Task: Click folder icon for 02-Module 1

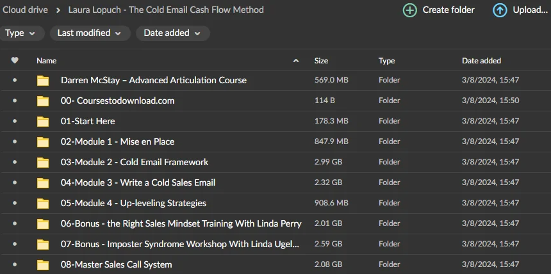Action: [x=43, y=142]
